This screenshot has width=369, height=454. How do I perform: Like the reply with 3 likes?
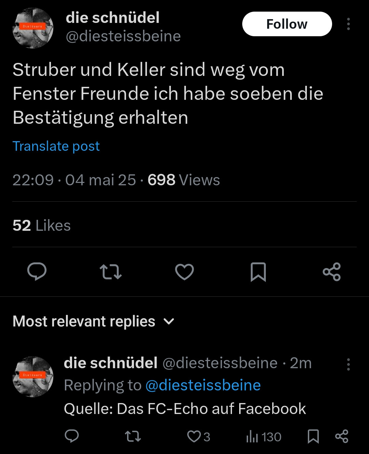click(194, 437)
